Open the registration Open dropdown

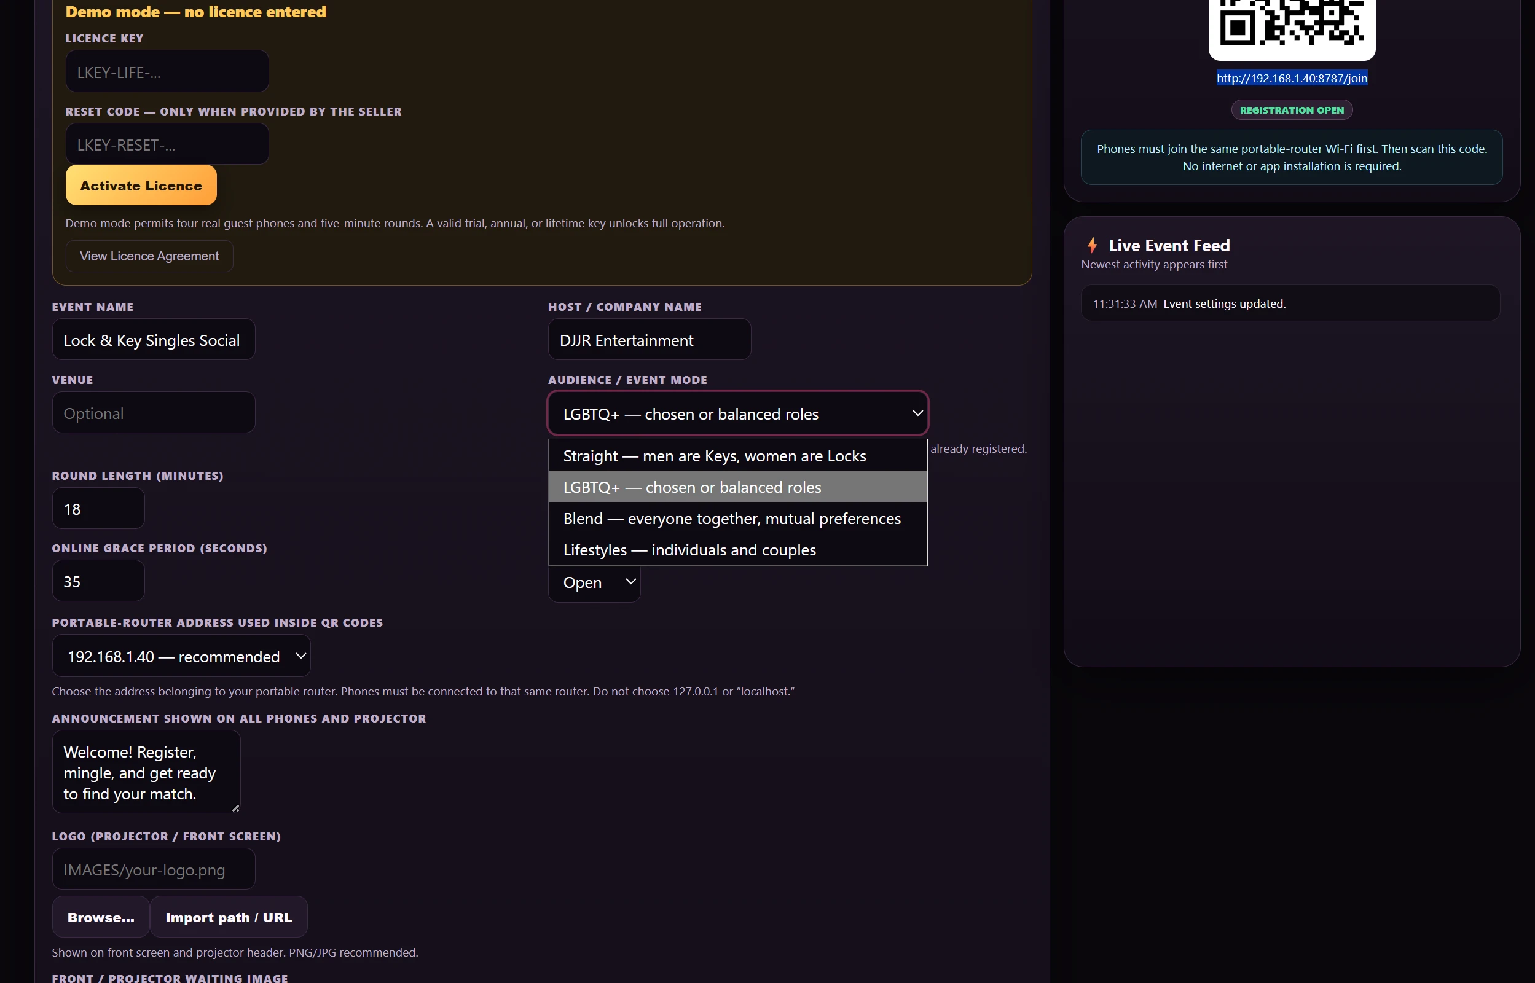594,583
